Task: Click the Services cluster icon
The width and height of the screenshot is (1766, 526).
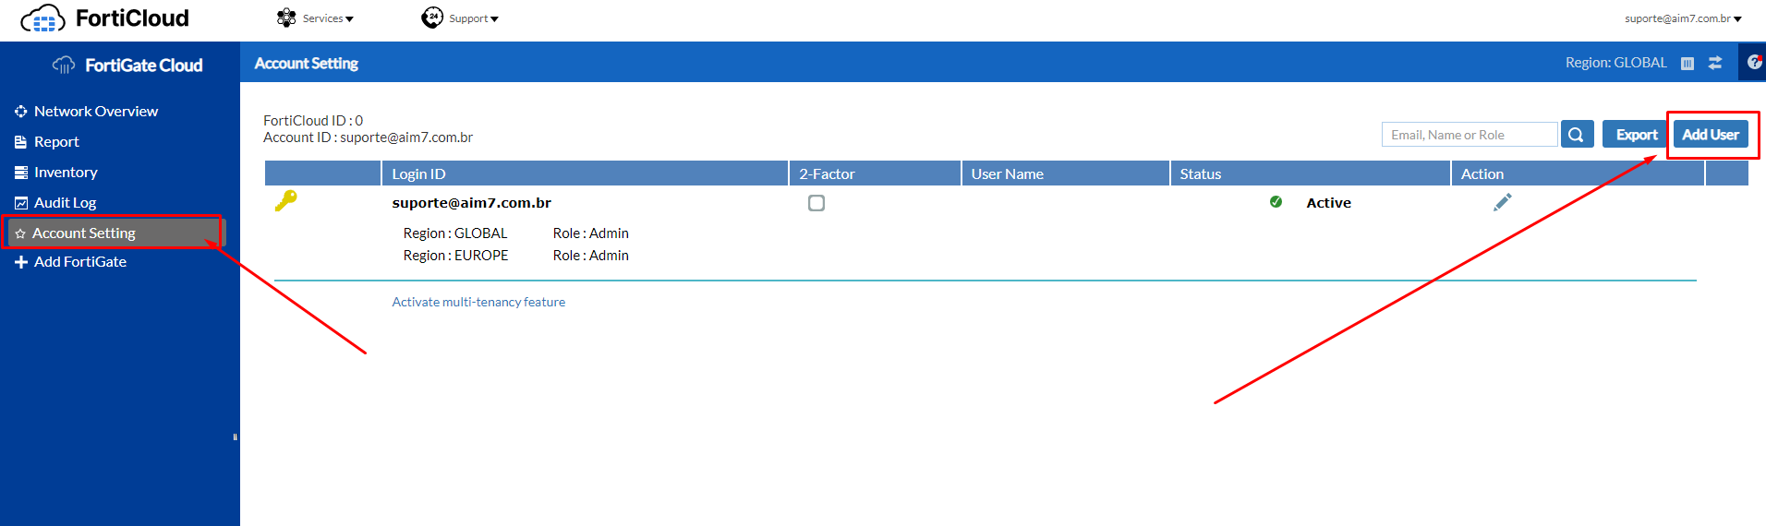Action: click(286, 18)
